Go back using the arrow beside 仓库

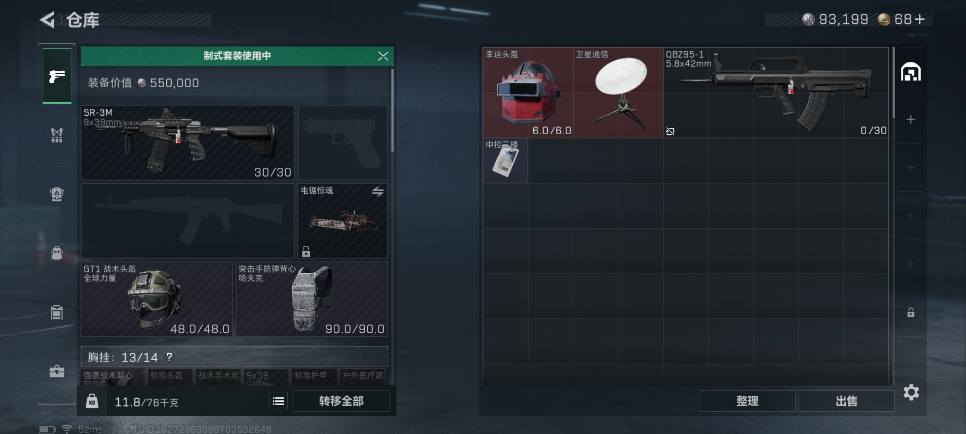(x=47, y=20)
